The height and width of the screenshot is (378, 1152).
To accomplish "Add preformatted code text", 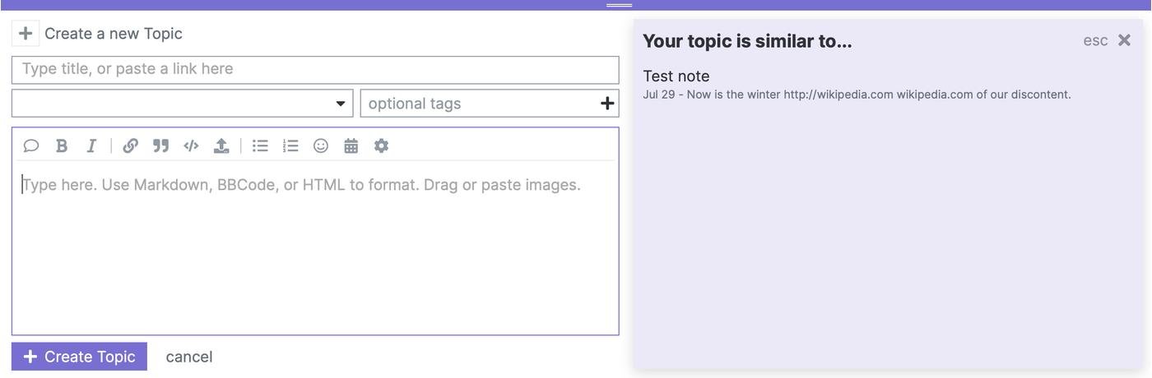I will pos(191,145).
